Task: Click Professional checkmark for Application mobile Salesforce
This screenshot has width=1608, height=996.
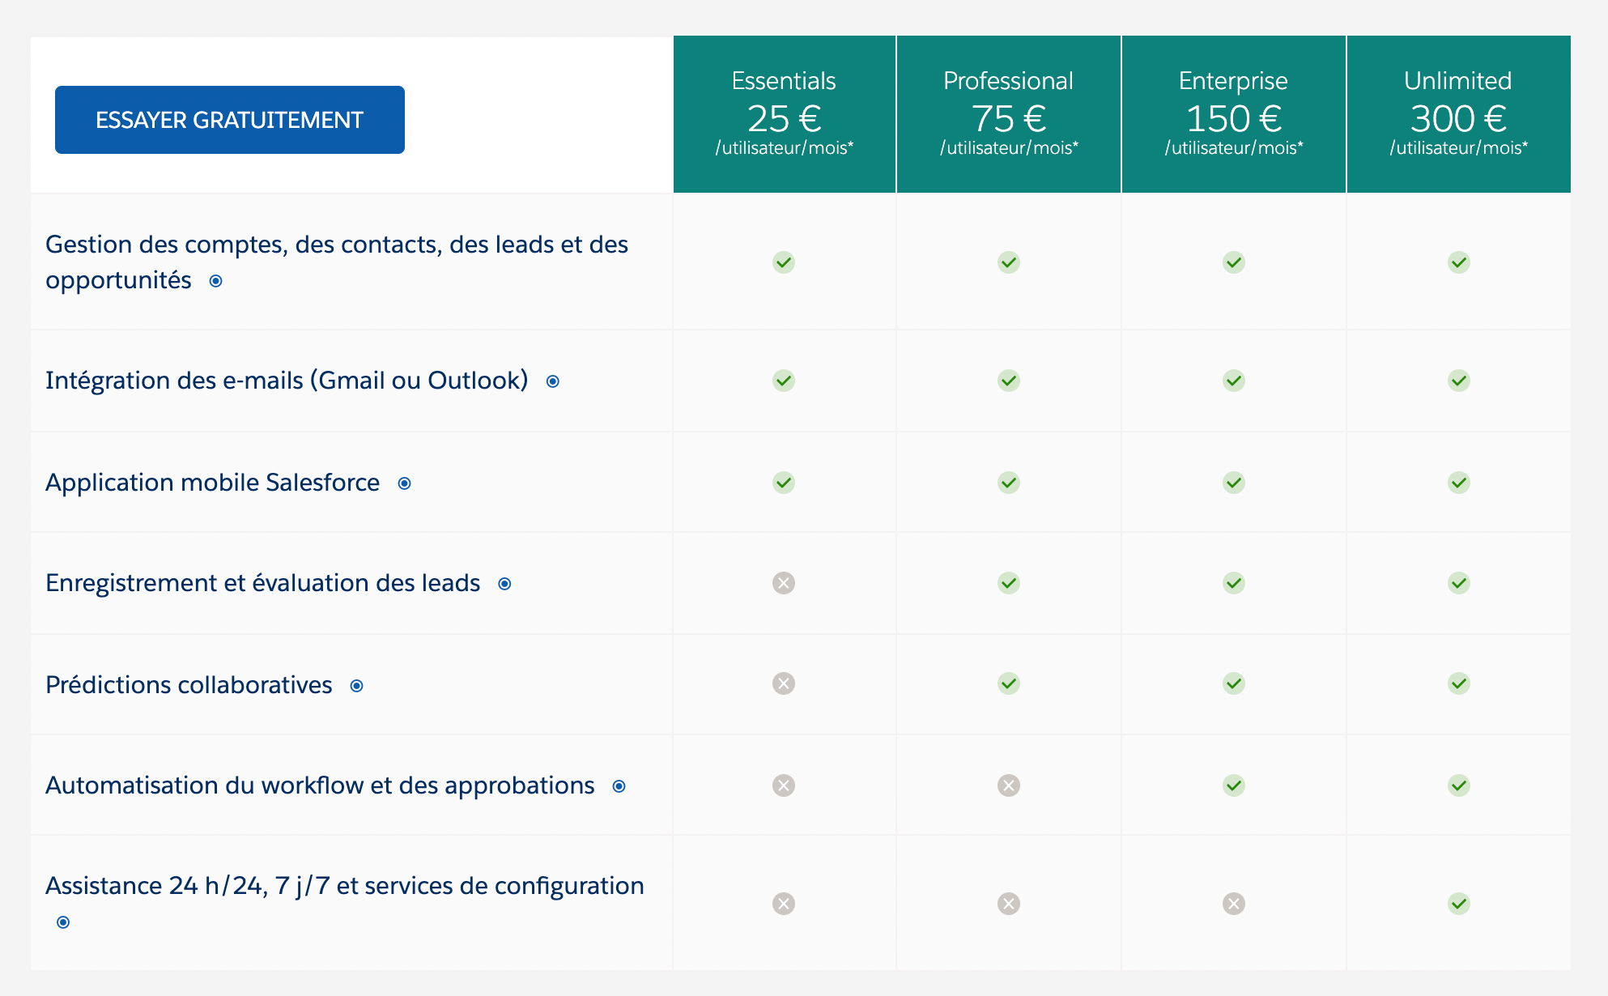Action: [1009, 483]
